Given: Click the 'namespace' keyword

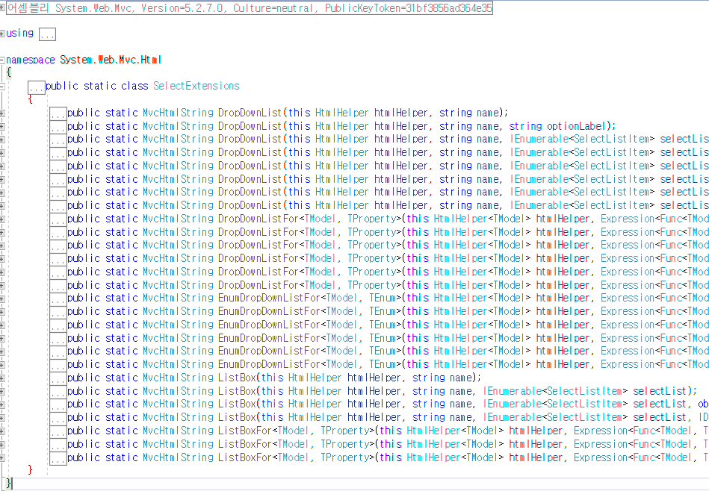Looking at the screenshot, I should pyautogui.click(x=31, y=60).
